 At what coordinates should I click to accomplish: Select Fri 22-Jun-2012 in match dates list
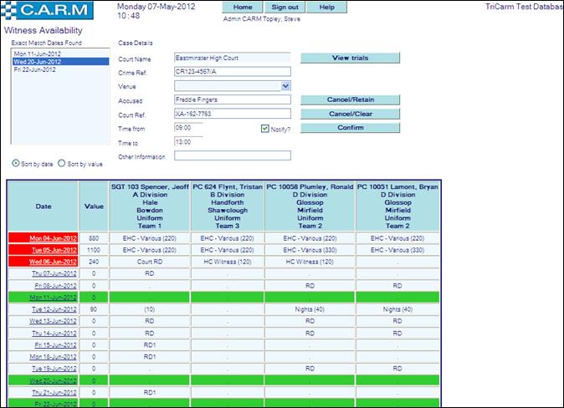pos(37,70)
